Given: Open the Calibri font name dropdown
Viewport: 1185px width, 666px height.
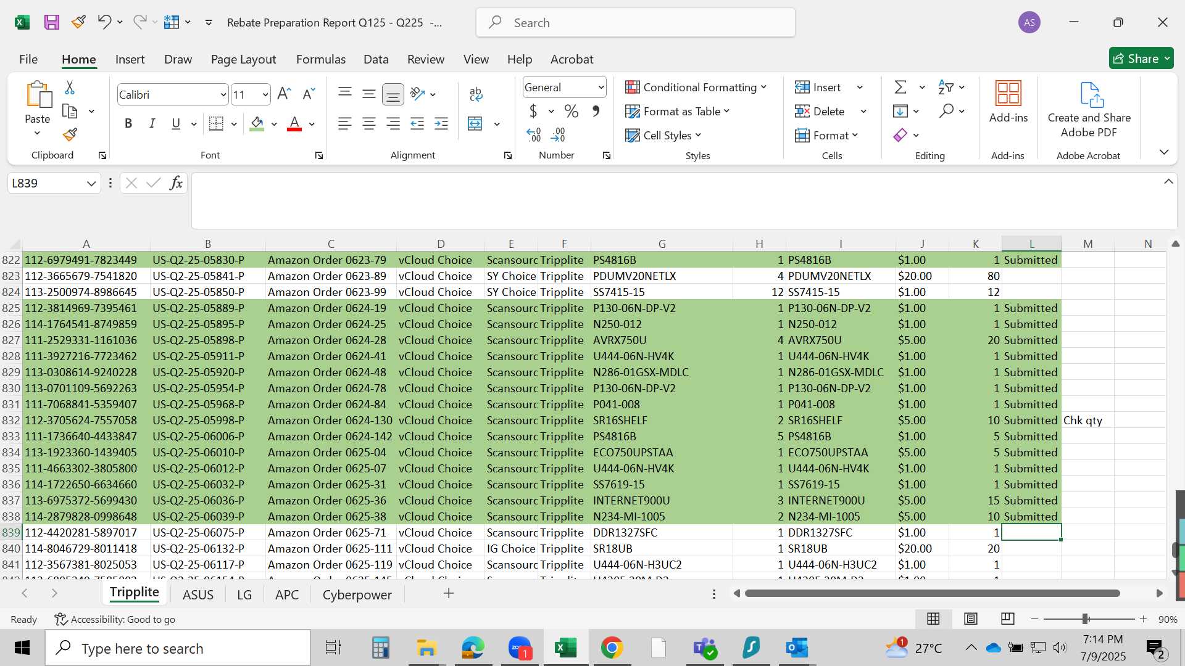Looking at the screenshot, I should click(x=223, y=95).
